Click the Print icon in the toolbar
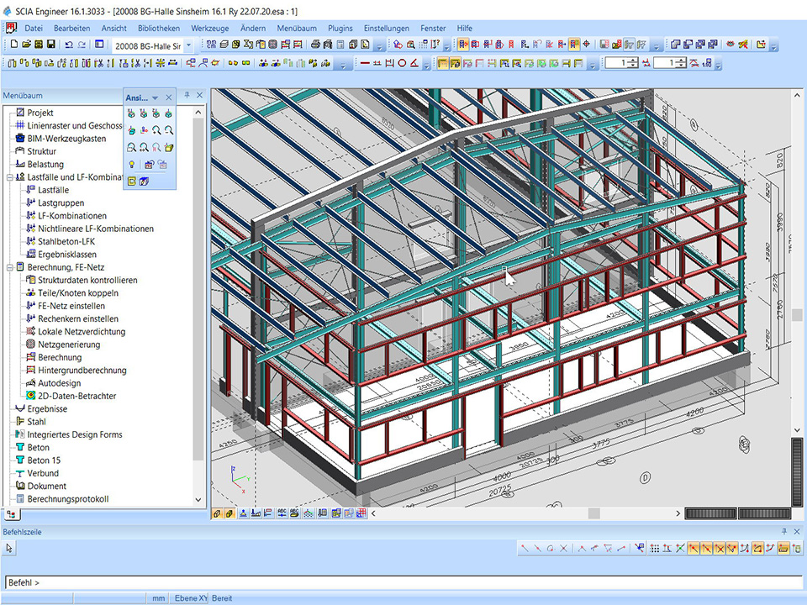Viewport: 807px width, 605px height. click(315, 45)
